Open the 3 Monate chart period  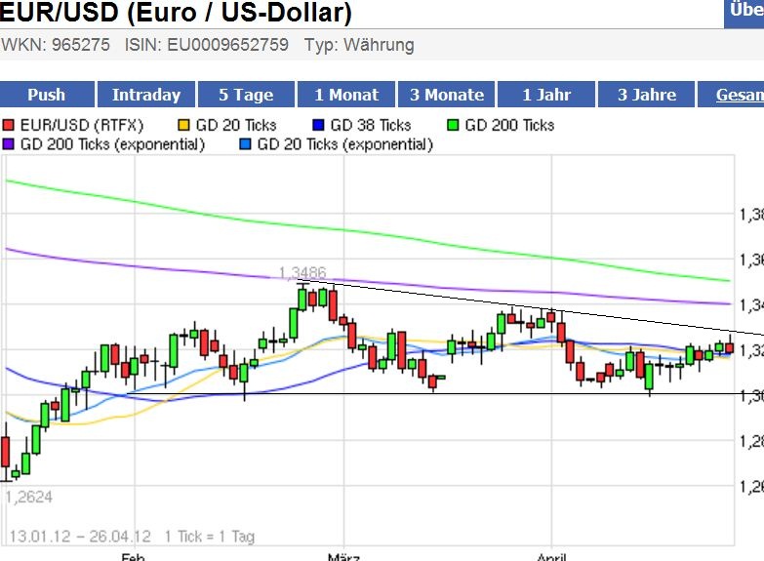click(447, 94)
